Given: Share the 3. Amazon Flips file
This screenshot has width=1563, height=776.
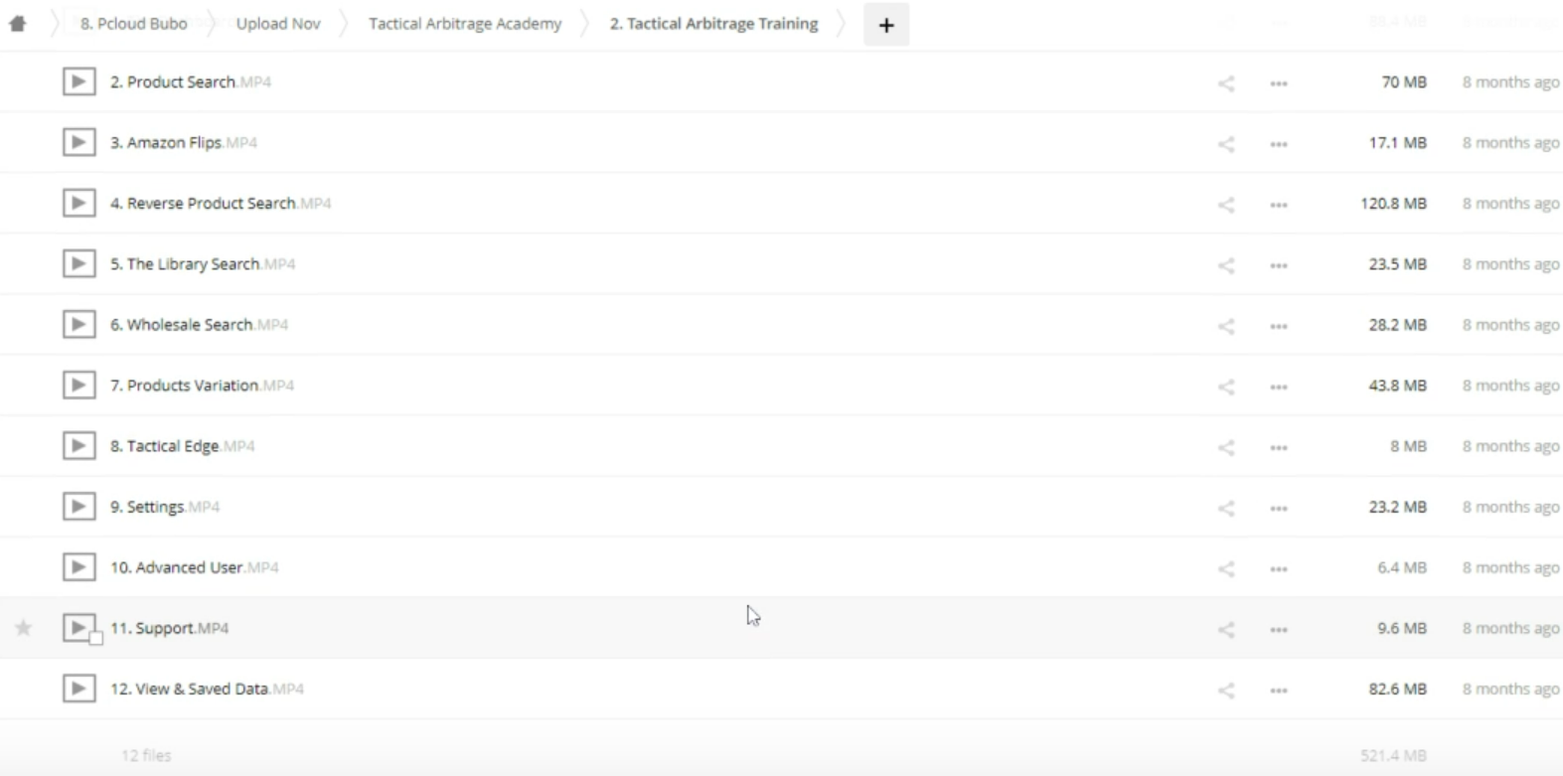Looking at the screenshot, I should [1226, 144].
